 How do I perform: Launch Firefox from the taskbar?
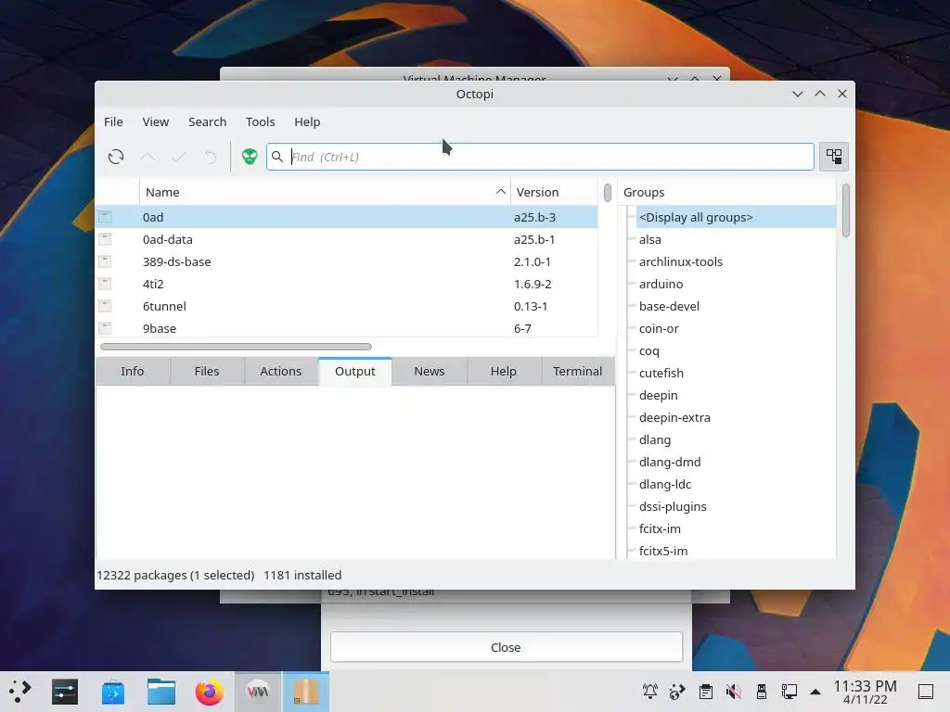pos(210,692)
